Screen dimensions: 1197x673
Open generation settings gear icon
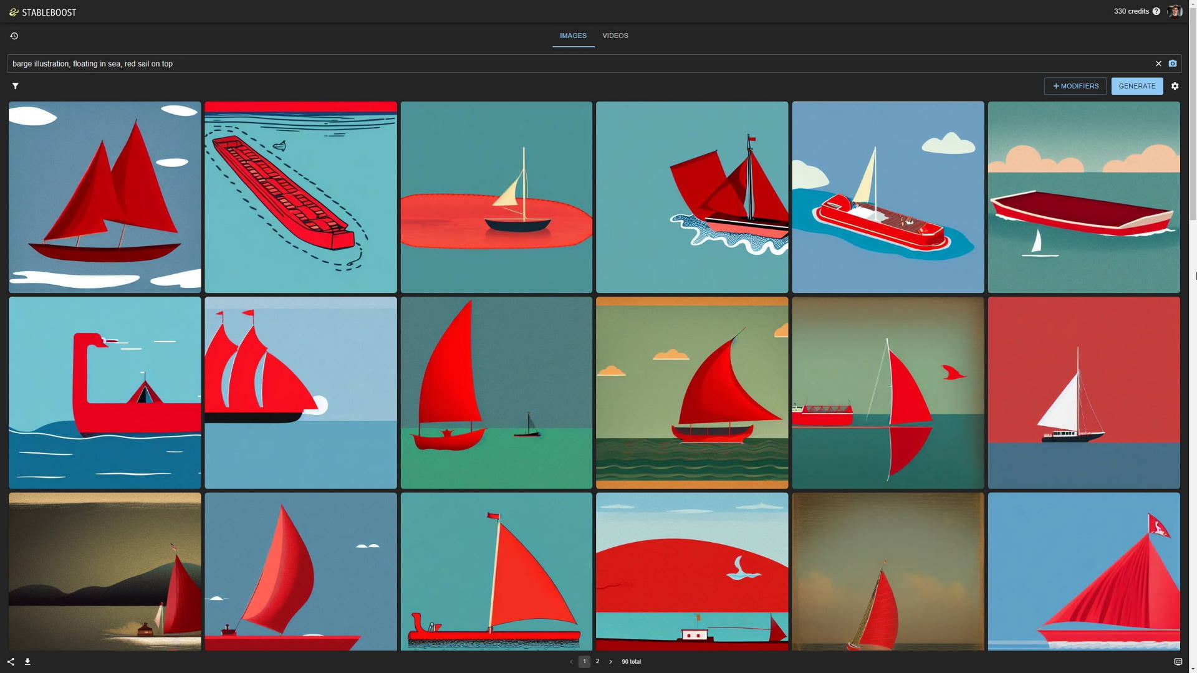pos(1175,86)
